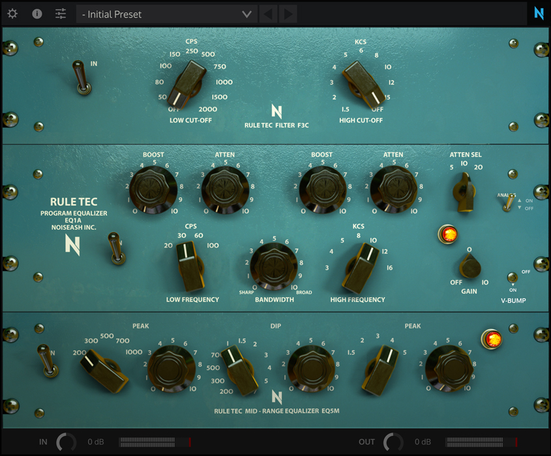551x456 pixels.
Task: Click the EQ1A Gain knob
Action: [470, 267]
